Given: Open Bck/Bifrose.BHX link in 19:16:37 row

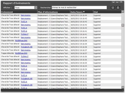Looking at the screenshot, I should 21,53.
